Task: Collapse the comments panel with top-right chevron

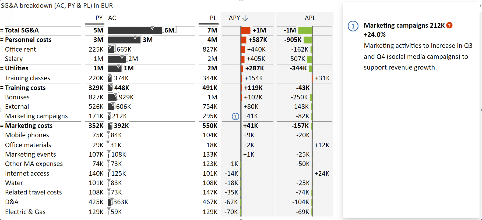Action: pyautogui.click(x=480, y=6)
